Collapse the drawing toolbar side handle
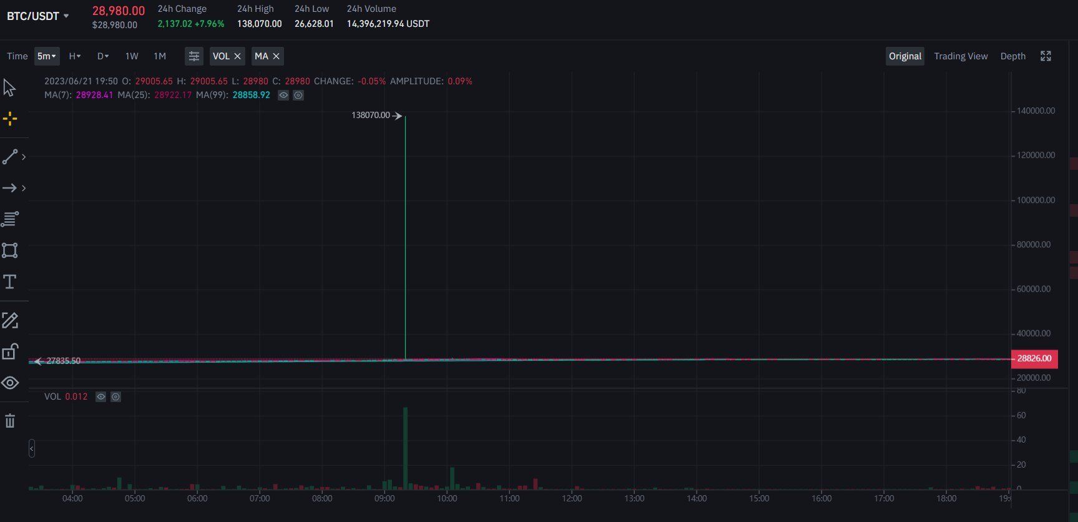This screenshot has height=522, width=1078. 32,448
